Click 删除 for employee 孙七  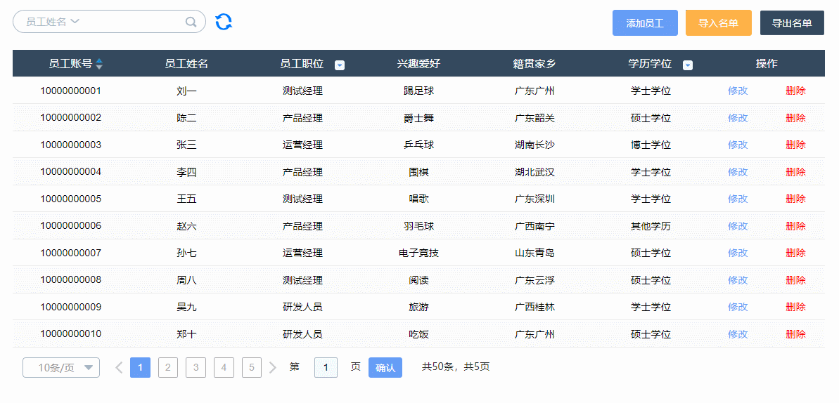coord(795,253)
